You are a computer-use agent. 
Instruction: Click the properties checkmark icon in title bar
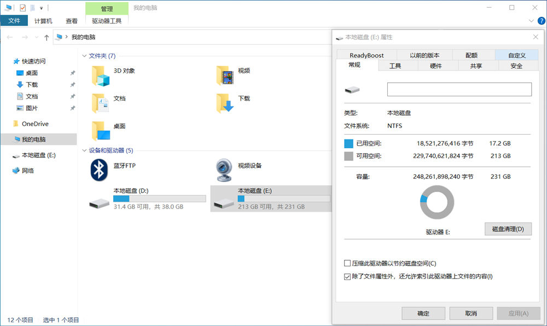(x=22, y=8)
